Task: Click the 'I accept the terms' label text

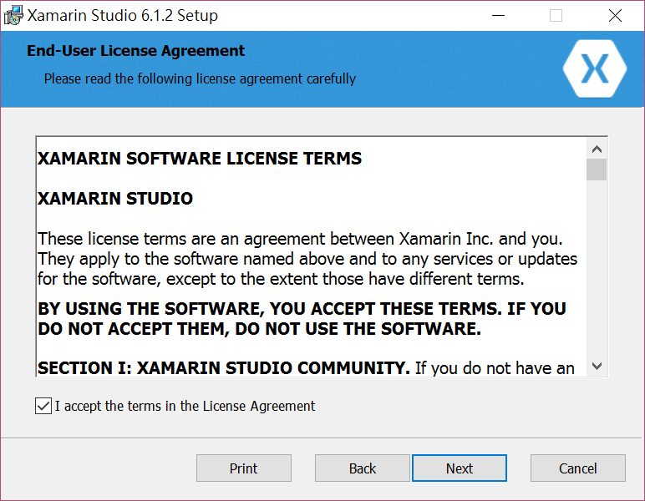Action: click(185, 406)
